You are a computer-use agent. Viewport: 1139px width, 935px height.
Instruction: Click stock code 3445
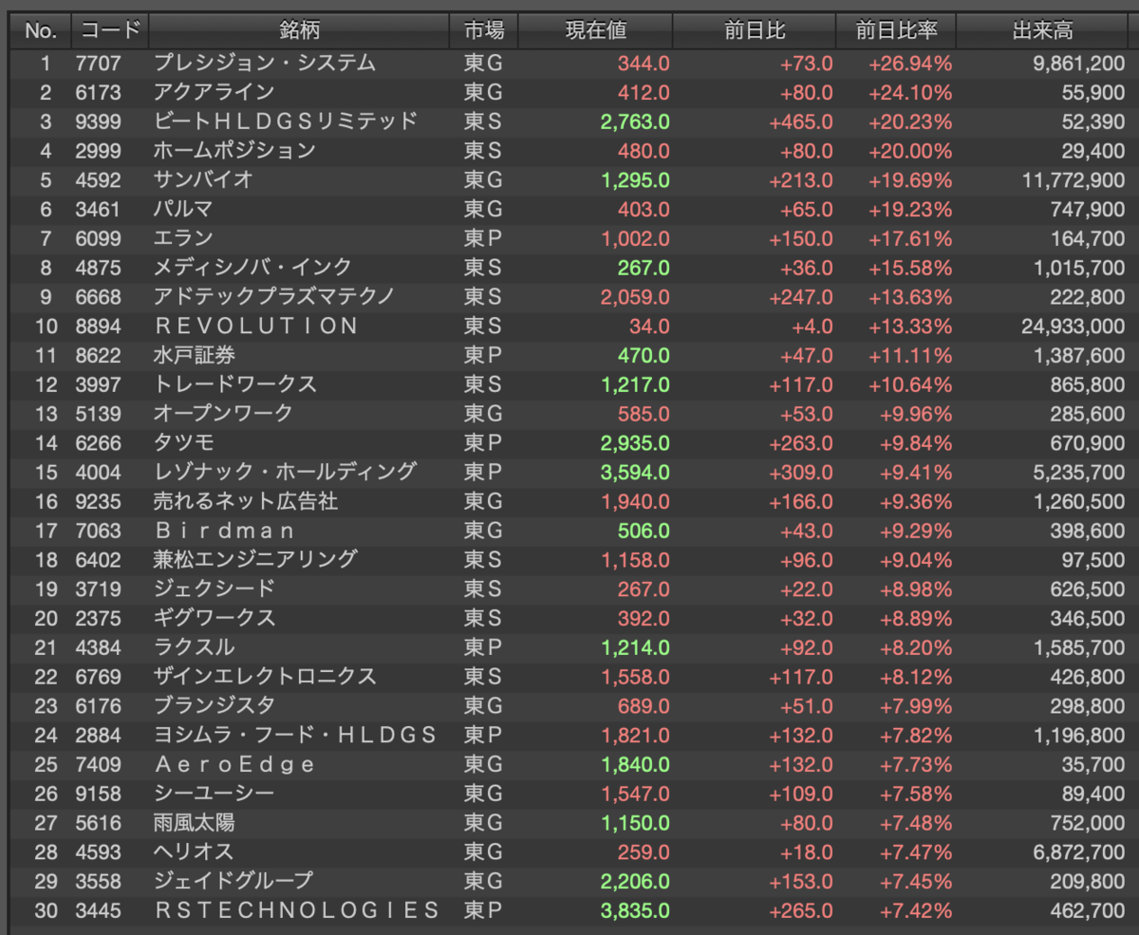[x=99, y=911]
